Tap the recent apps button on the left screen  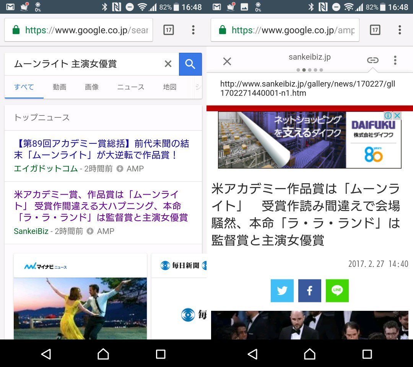coord(161,354)
